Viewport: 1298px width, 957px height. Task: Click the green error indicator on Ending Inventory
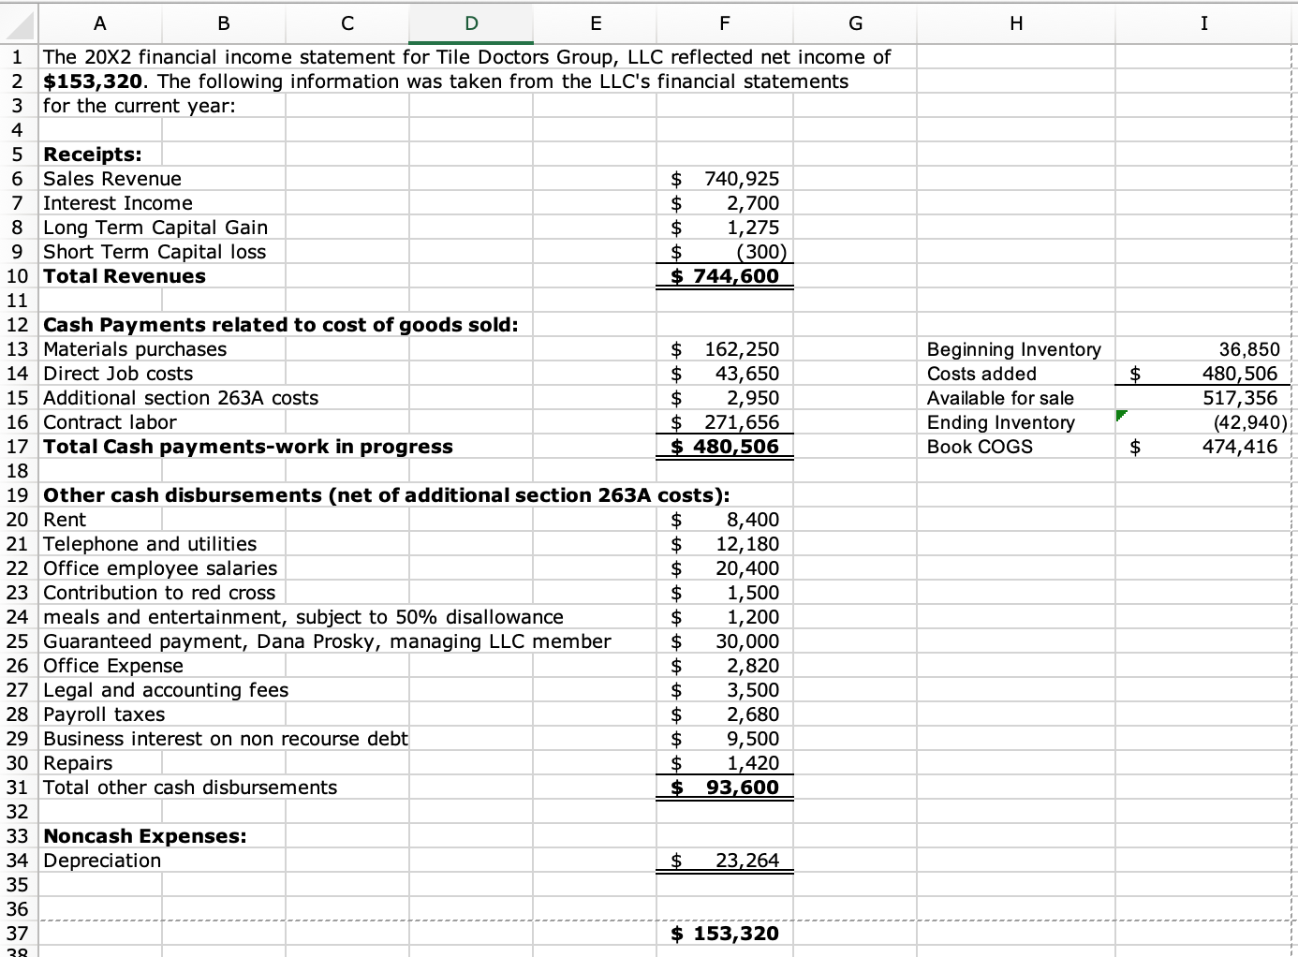pyautogui.click(x=1121, y=414)
